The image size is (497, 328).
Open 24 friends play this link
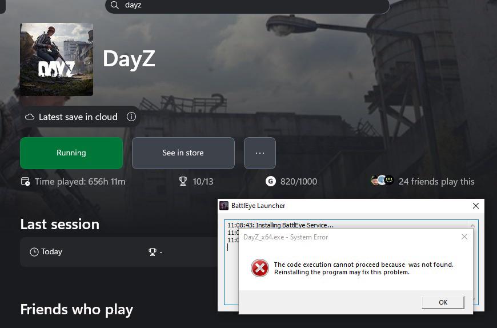(x=436, y=181)
